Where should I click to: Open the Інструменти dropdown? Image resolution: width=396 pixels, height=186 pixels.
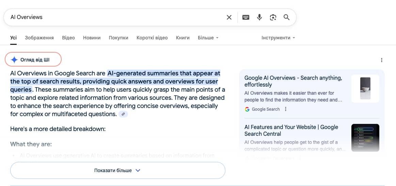click(278, 38)
